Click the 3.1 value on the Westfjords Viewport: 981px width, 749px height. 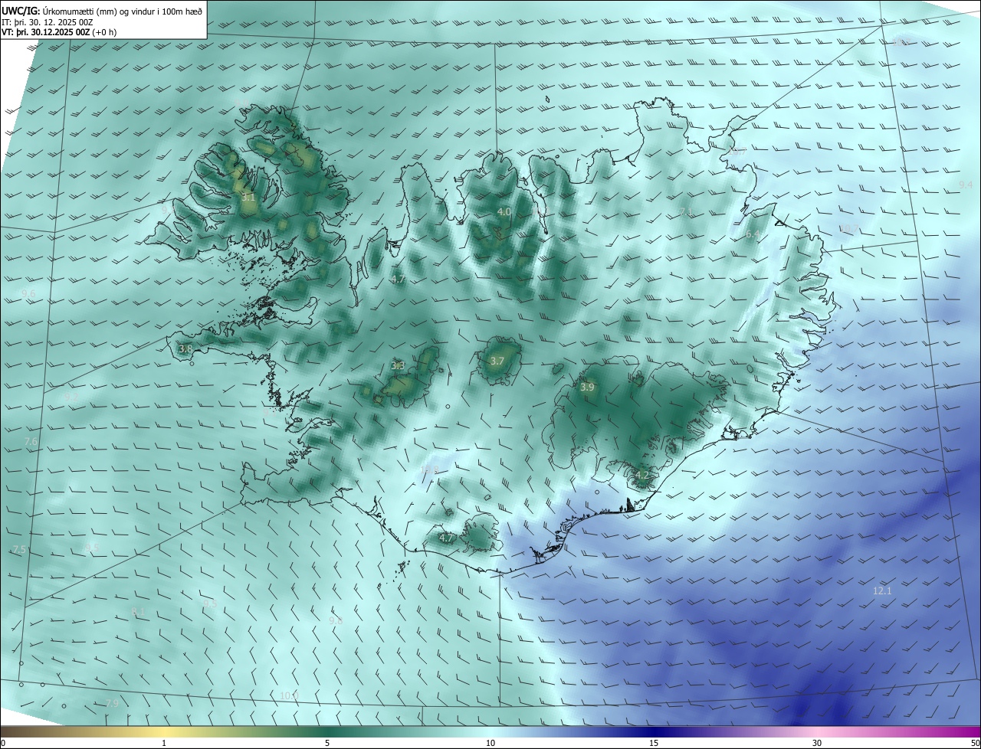tap(248, 198)
